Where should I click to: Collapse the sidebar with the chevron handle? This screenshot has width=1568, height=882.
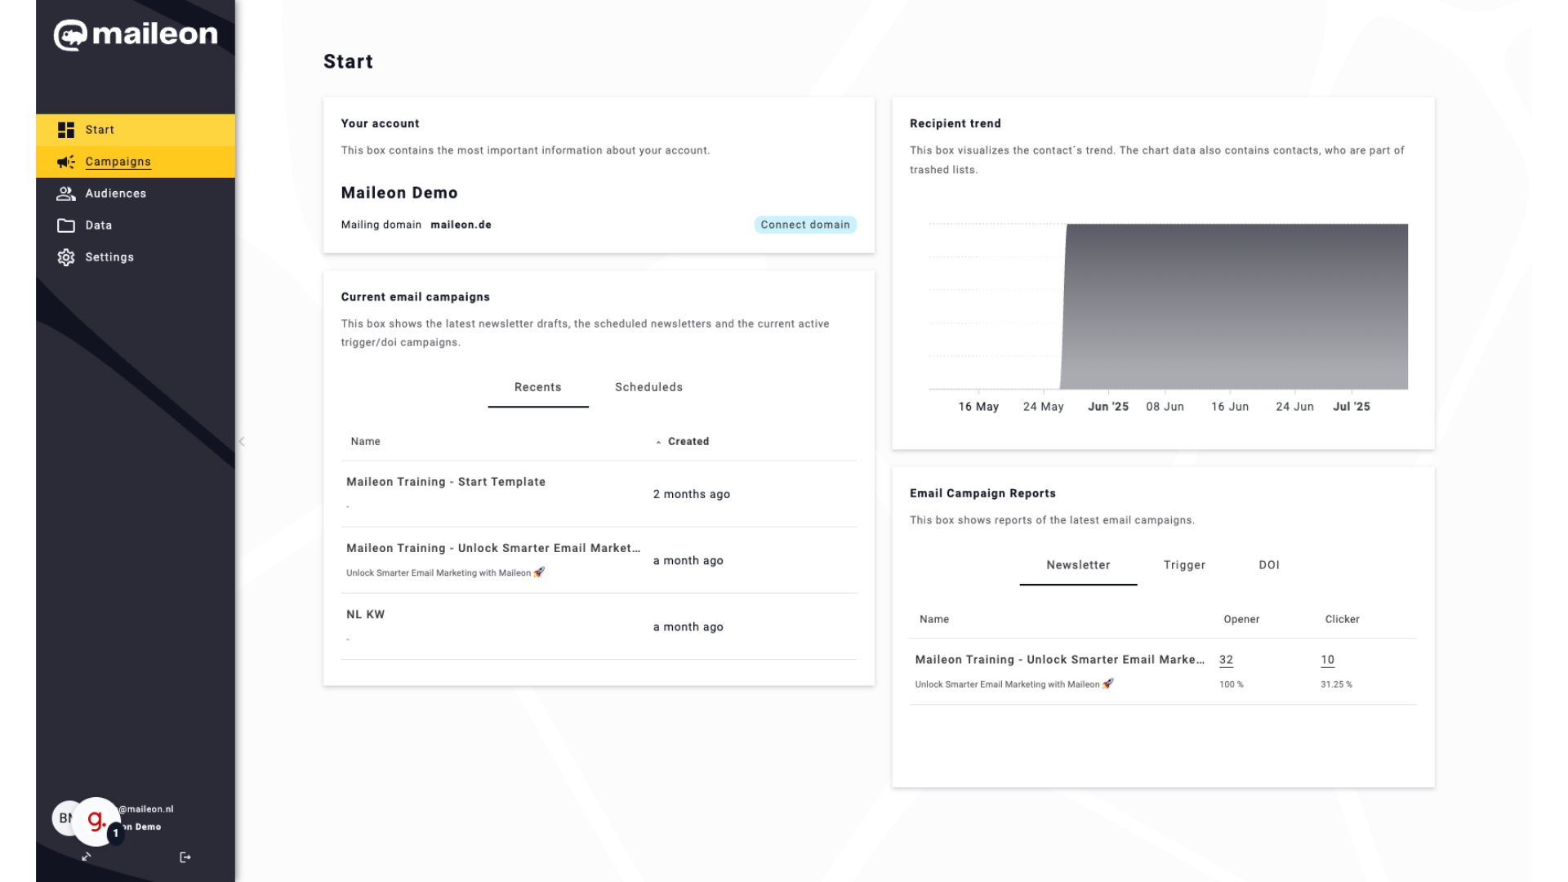click(242, 441)
